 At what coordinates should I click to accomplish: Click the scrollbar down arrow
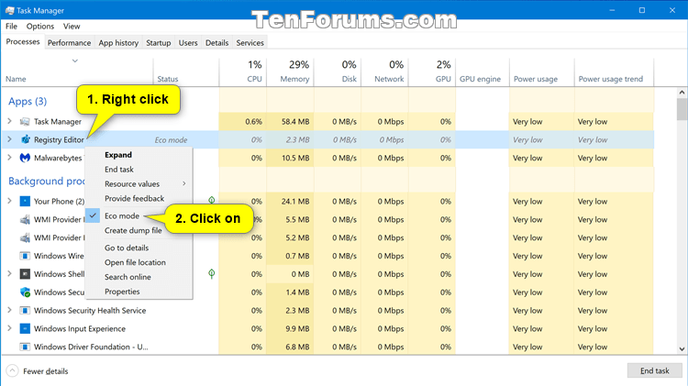pyautogui.click(x=682, y=348)
